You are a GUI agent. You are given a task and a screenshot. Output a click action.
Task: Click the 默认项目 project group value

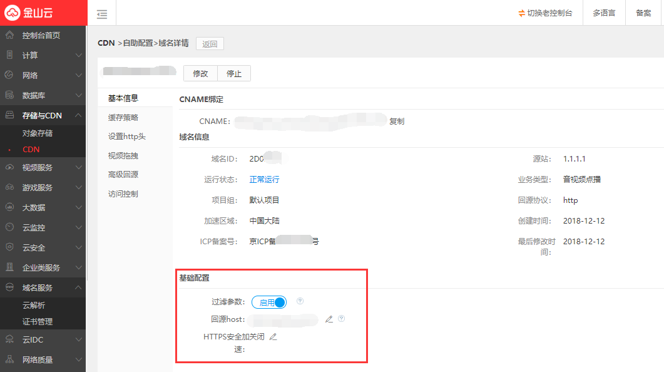264,200
